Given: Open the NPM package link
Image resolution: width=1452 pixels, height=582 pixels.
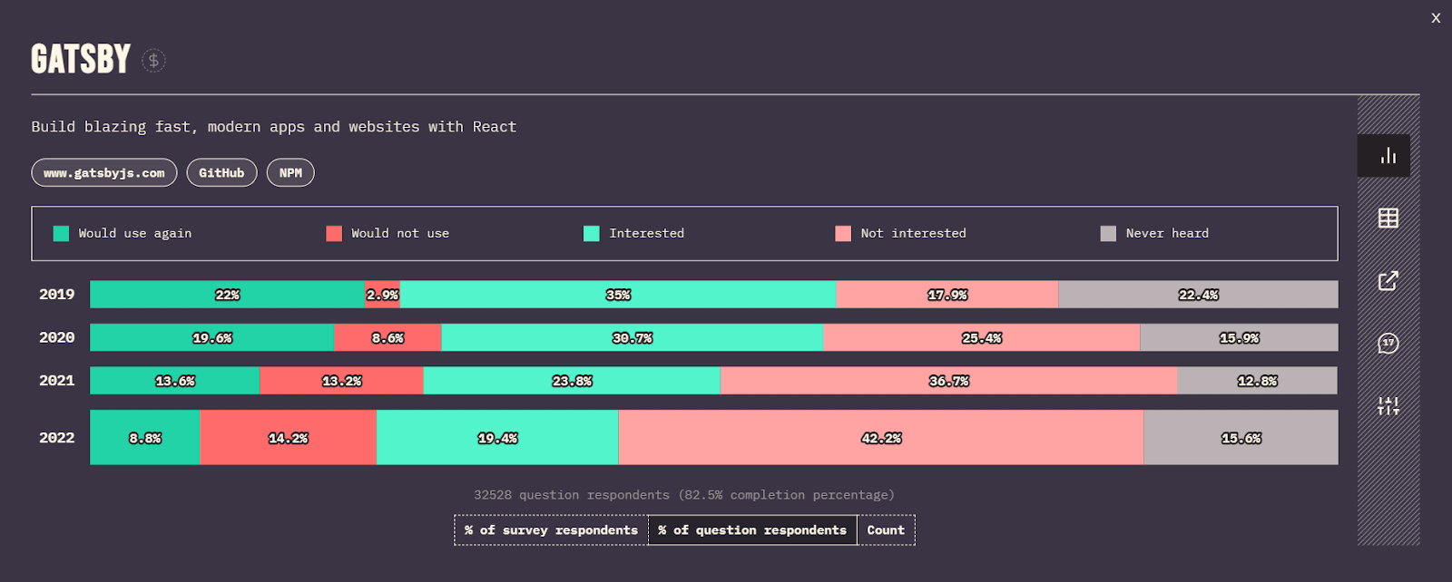Looking at the screenshot, I should [x=290, y=173].
